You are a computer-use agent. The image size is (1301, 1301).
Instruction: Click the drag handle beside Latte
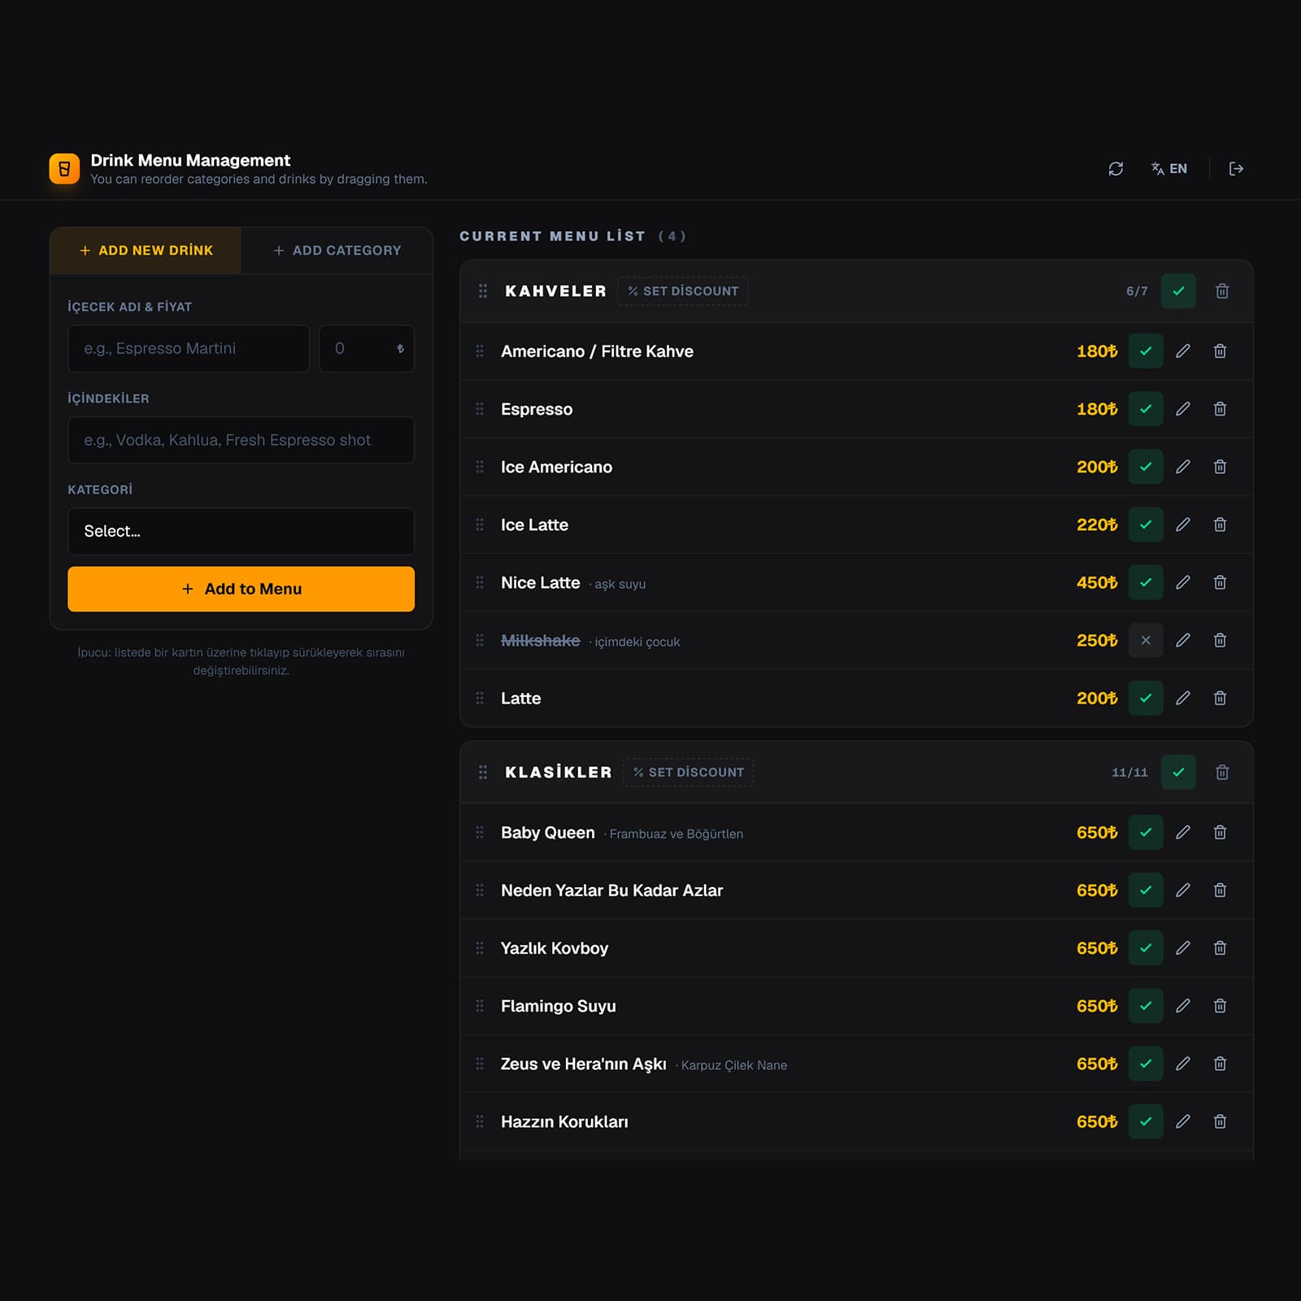click(x=480, y=698)
